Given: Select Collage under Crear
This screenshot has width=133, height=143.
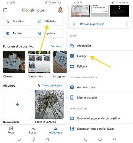Looking at the screenshot, I should (100, 56).
